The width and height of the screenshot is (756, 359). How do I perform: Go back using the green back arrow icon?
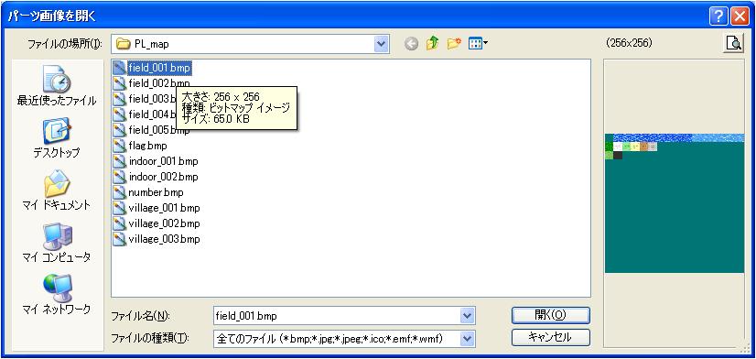coord(411,44)
